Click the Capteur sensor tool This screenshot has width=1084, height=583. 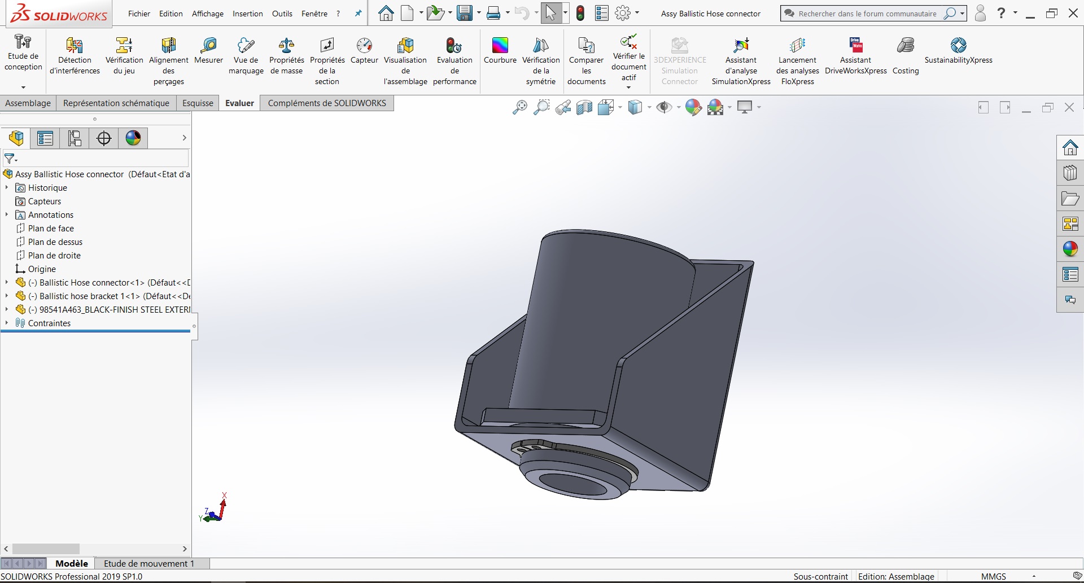[364, 50]
